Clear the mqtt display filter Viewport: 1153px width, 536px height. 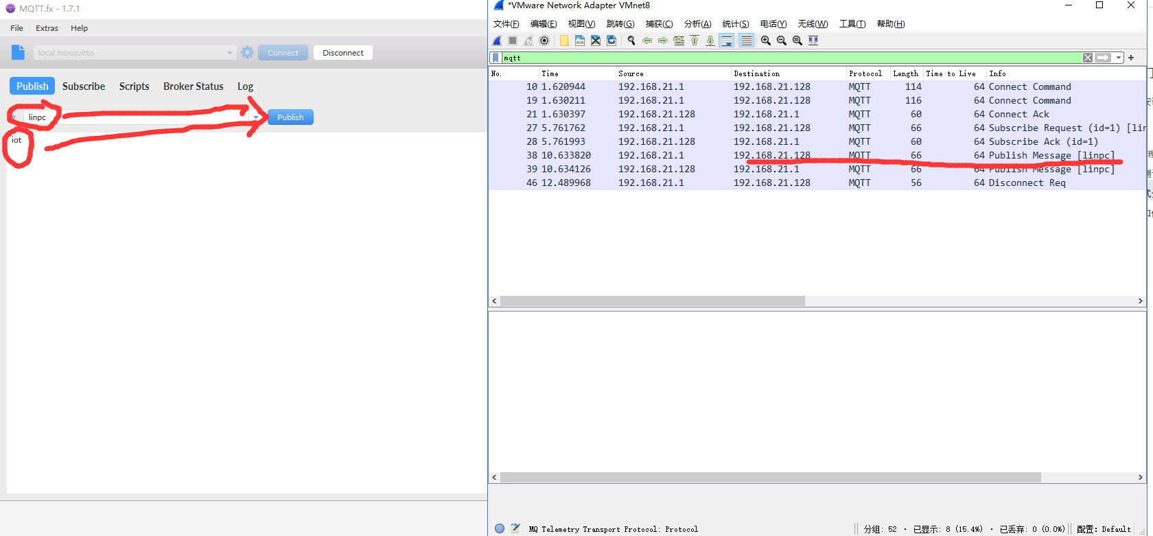coord(1088,58)
